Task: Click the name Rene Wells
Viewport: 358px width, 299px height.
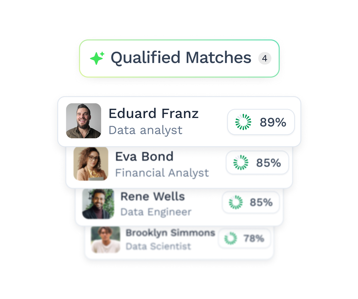Action: tap(152, 197)
